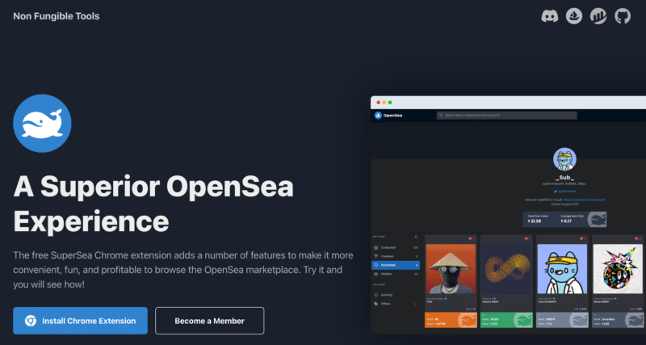Click the 'Unranked' rank bar under Bomb NFT
Viewport: 646px width, 345px height.
pyautogui.click(x=618, y=320)
